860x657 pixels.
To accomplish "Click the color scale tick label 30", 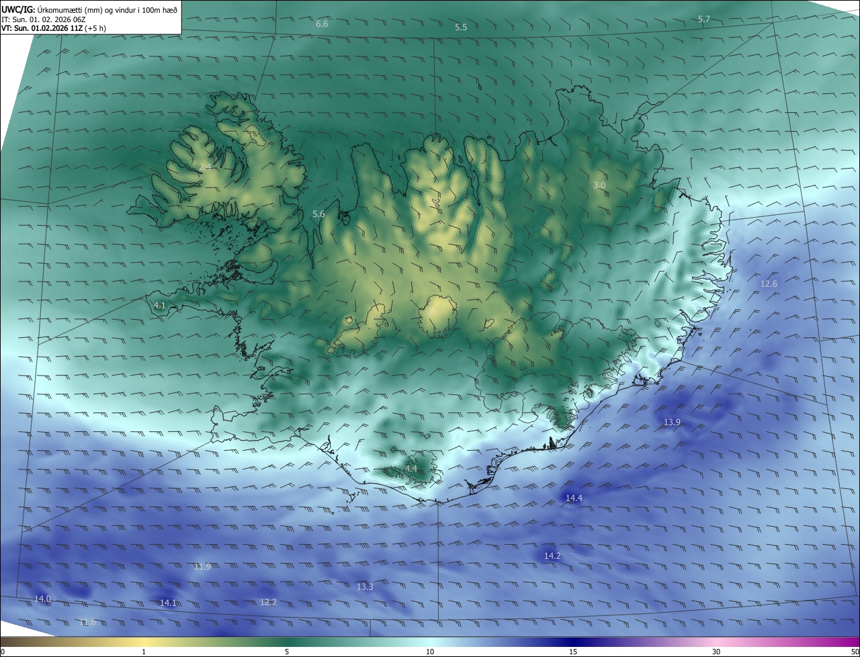I will pyautogui.click(x=716, y=652).
